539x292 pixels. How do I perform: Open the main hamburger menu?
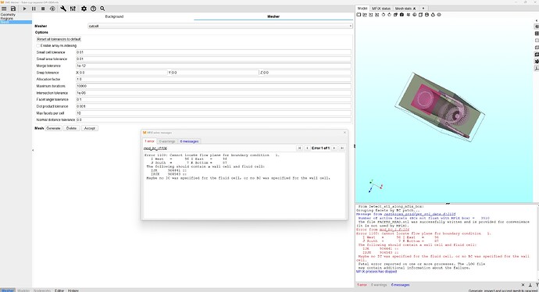pyautogui.click(x=4, y=9)
